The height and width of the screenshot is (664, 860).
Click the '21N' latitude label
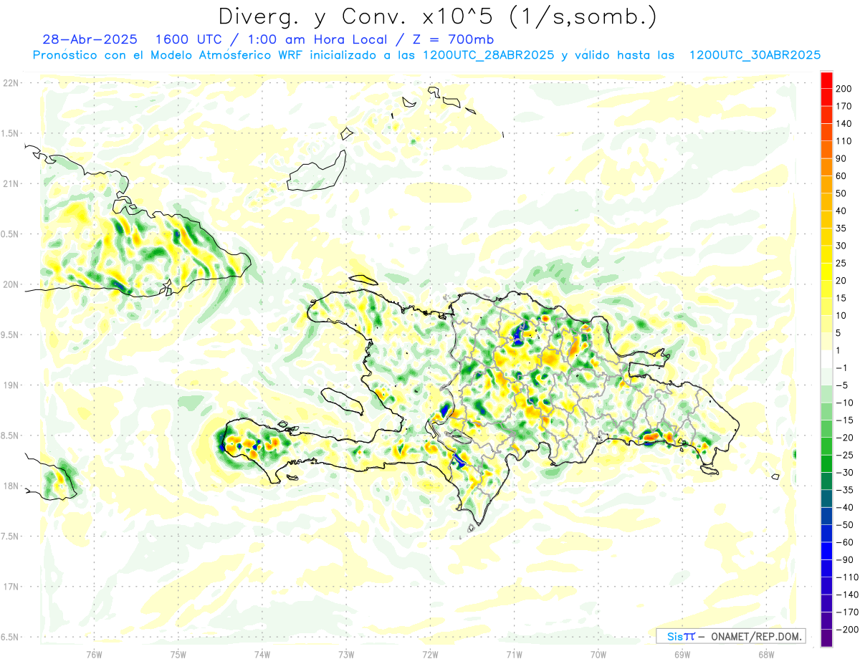(11, 183)
